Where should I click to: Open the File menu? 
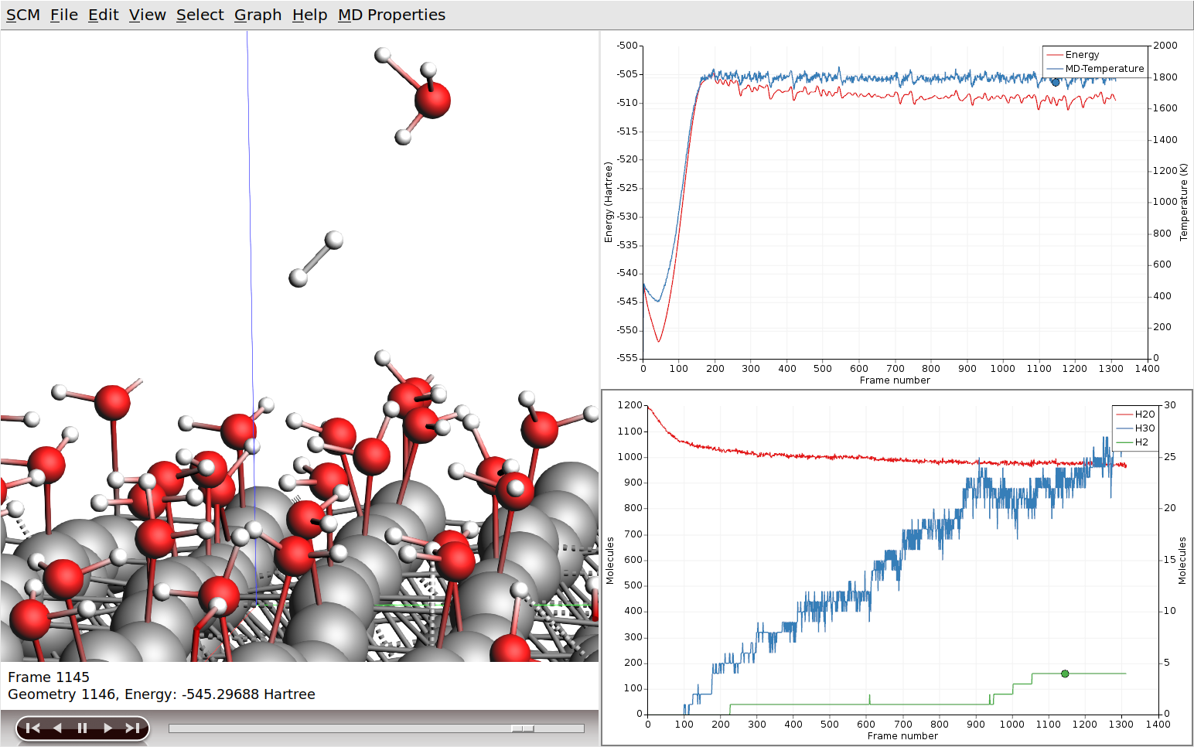click(x=64, y=15)
